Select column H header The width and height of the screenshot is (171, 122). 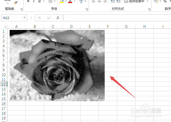[x=145, y=26]
